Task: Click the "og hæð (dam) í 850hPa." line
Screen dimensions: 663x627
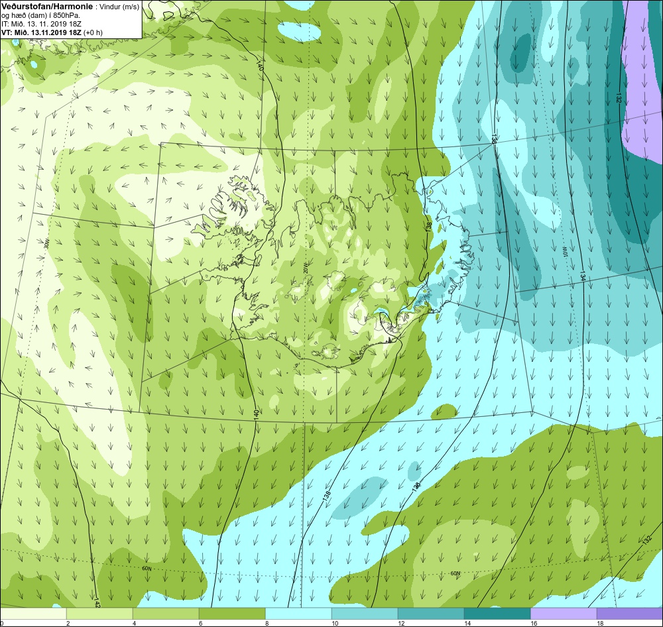Action: pos(41,16)
